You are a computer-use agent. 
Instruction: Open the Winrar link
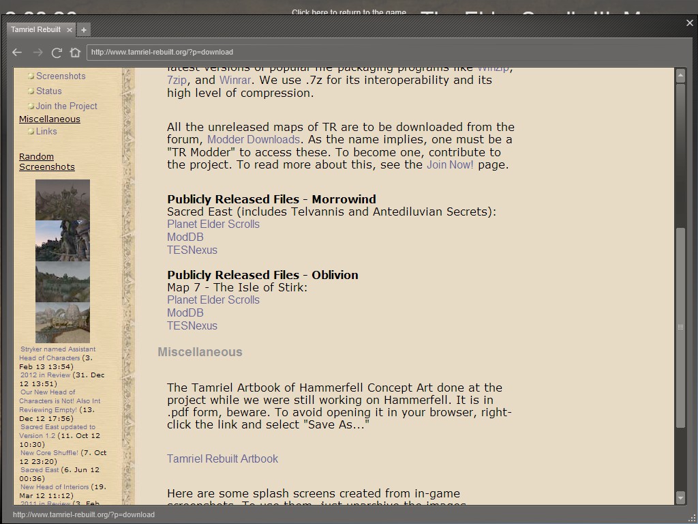coord(234,81)
